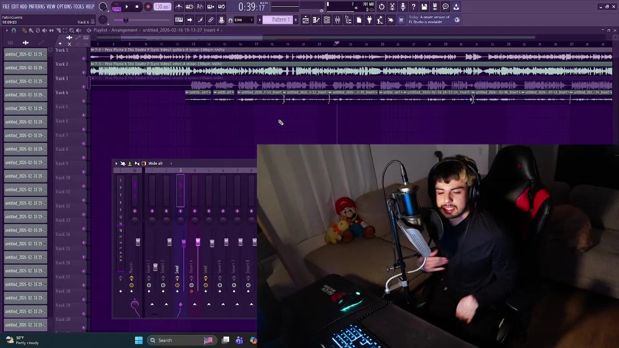Open the PATTERNS menu
619x348 pixels.
37,6
